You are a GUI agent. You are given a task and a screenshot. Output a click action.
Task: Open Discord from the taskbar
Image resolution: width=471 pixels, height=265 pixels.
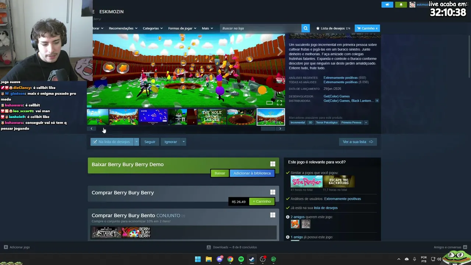click(x=220, y=259)
